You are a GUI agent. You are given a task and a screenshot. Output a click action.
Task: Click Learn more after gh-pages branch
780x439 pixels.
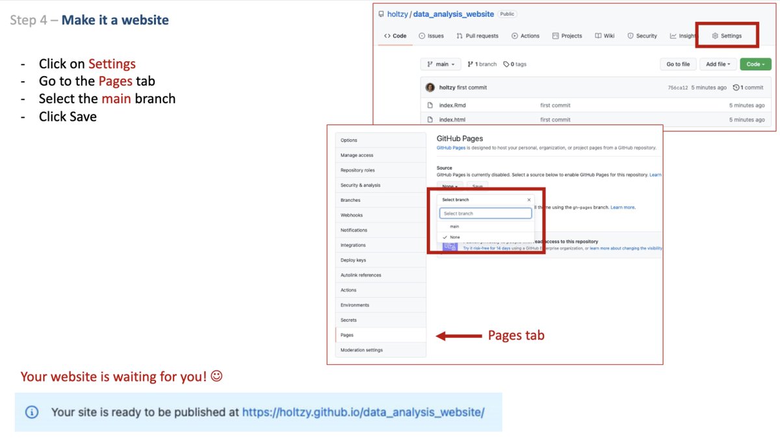[621, 207]
